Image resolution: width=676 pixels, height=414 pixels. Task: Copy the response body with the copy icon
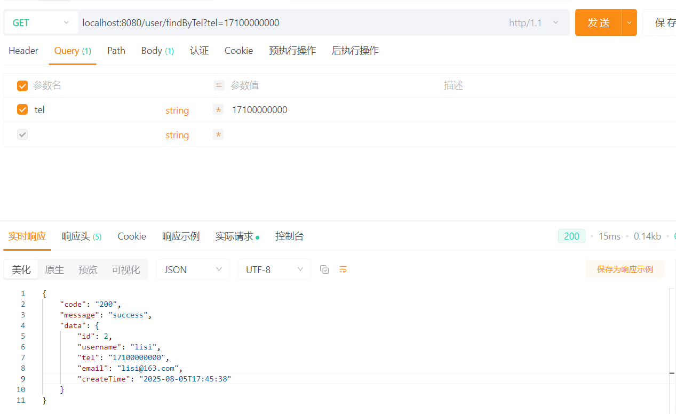point(324,269)
